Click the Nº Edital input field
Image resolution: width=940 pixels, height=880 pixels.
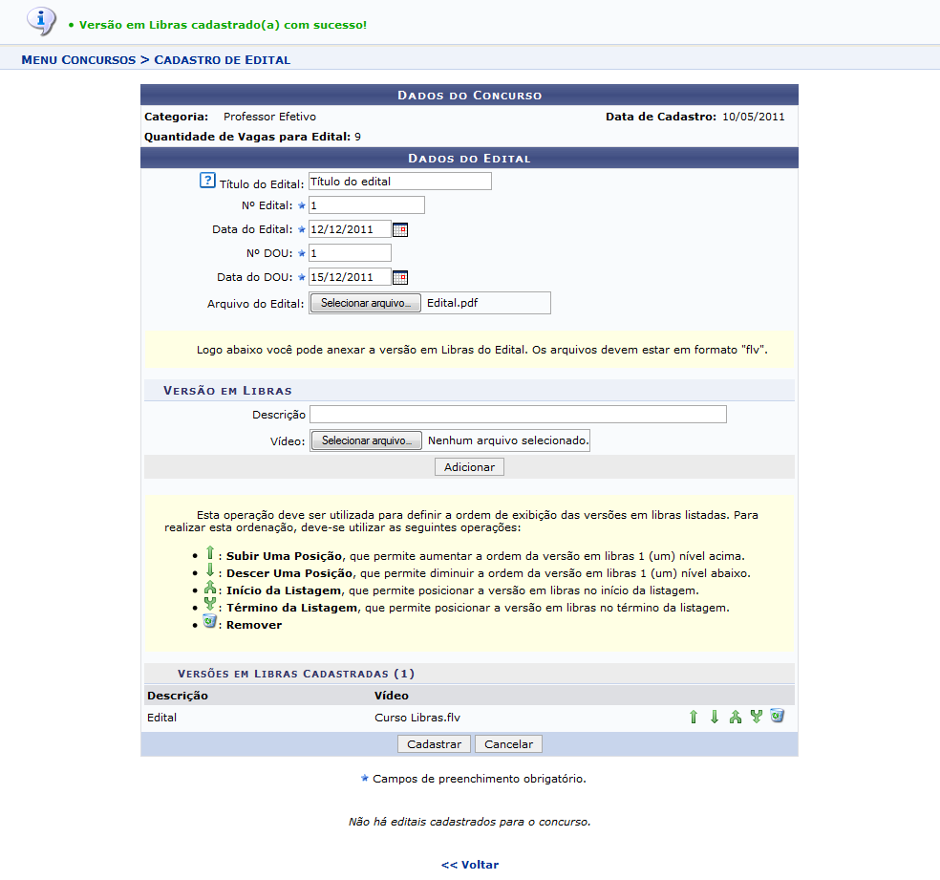click(x=366, y=205)
